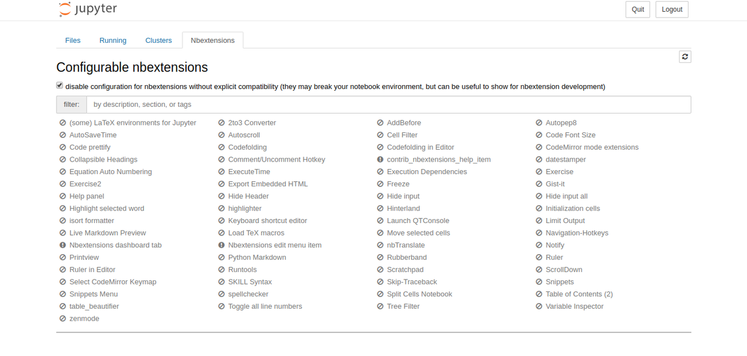Image resolution: width=747 pixels, height=356 pixels.
Task: Click the disabled icon beside zenmode
Action: click(63, 319)
